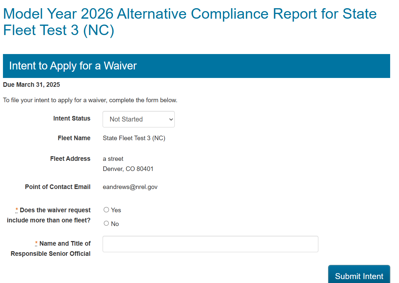This screenshot has width=399, height=283.
Task: Click the Intent to Apply for a Waiver banner
Action: tap(196, 66)
